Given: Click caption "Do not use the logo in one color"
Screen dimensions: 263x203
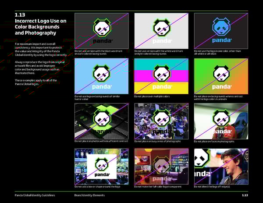Looking at the screenshot, I should (217, 52).
